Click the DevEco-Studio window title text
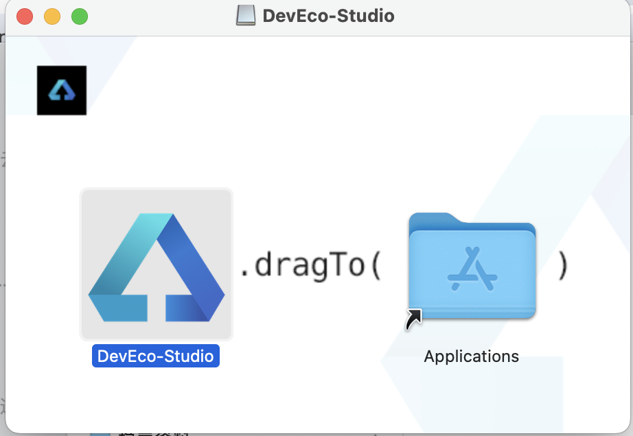This screenshot has height=436, width=633. [328, 16]
